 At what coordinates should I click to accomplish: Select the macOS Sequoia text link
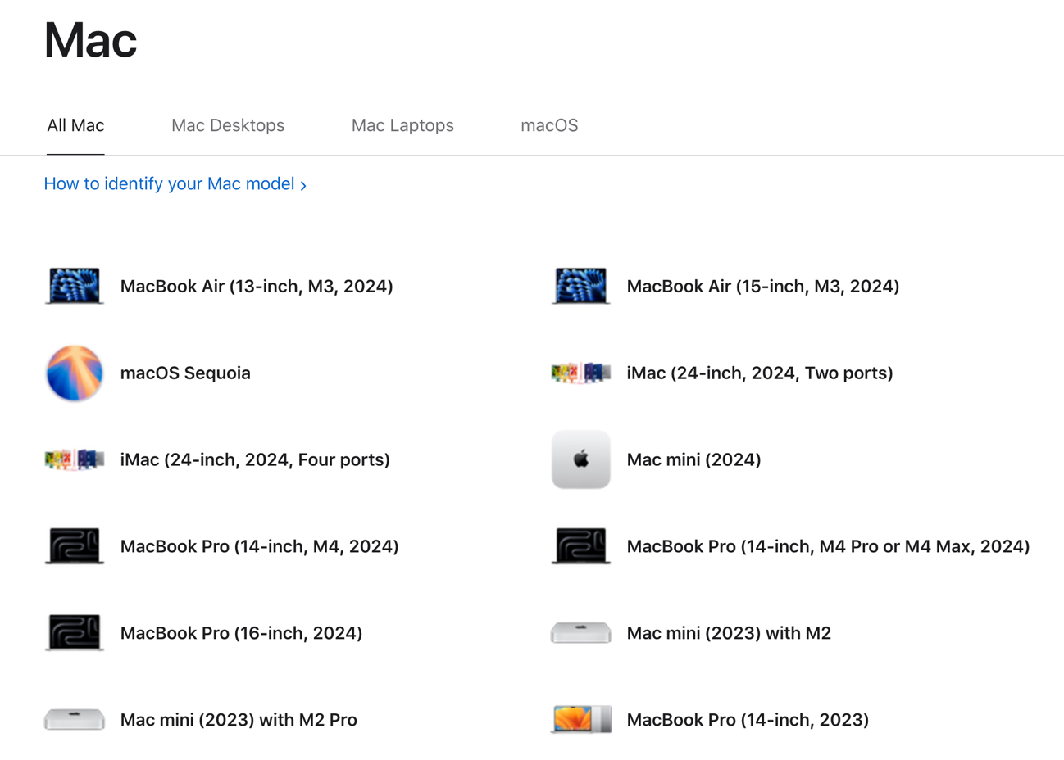pyautogui.click(x=185, y=373)
